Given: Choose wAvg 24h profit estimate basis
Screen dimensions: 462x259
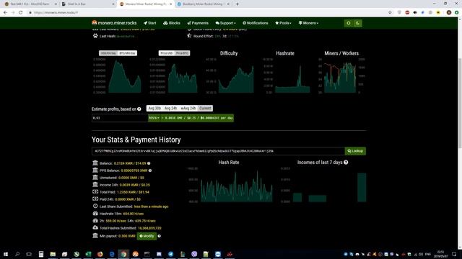Looking at the screenshot, I should click(x=188, y=109).
